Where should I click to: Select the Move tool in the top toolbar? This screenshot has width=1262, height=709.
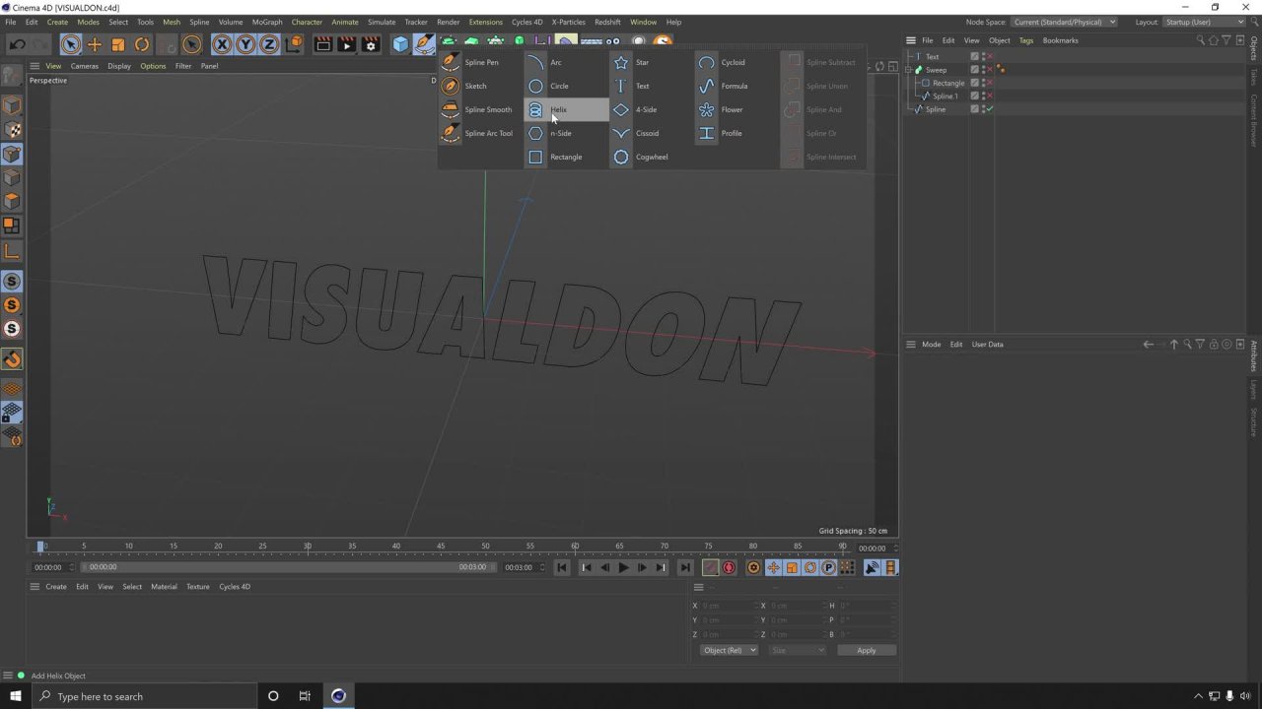[x=95, y=44]
